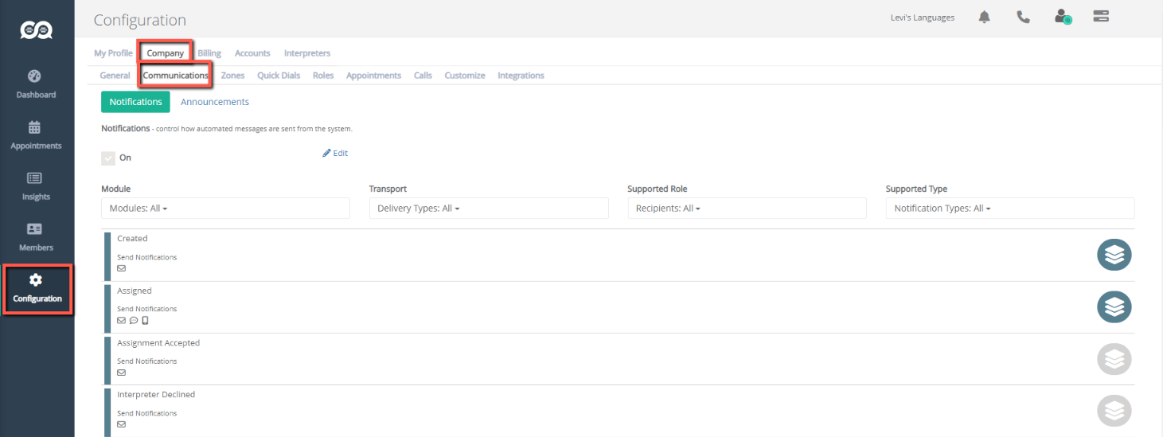
Task: Select the Created notification row title
Action: 132,239
